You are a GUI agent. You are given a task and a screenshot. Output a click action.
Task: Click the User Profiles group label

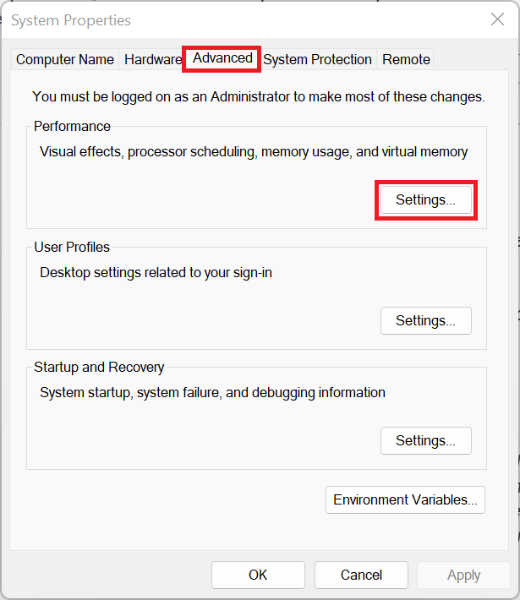(x=72, y=248)
